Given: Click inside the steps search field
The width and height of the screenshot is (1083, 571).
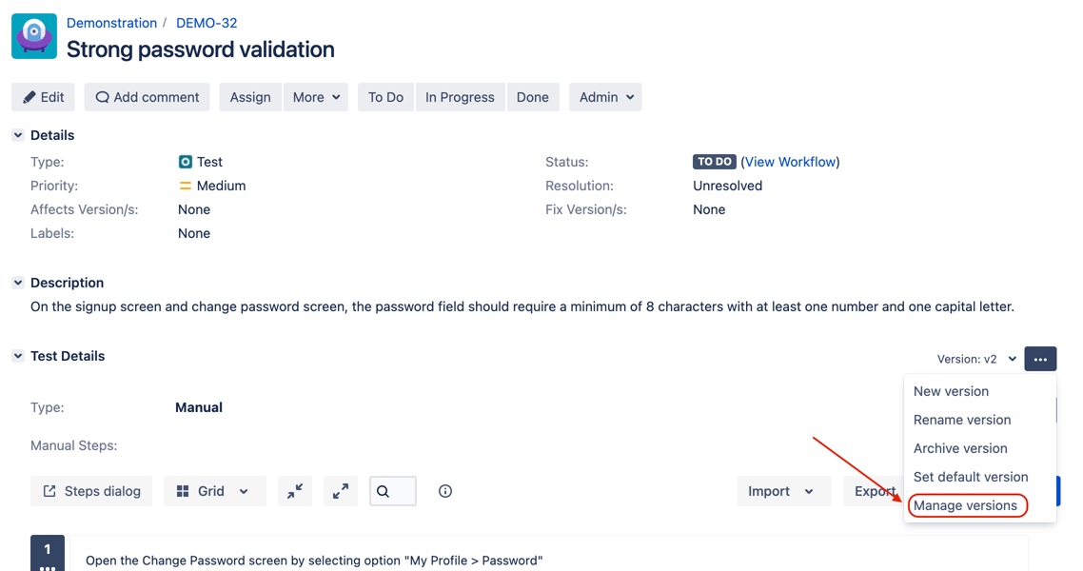Looking at the screenshot, I should (393, 491).
